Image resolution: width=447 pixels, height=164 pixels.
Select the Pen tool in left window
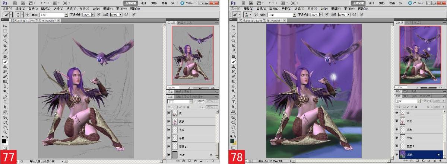[x=5, y=96]
